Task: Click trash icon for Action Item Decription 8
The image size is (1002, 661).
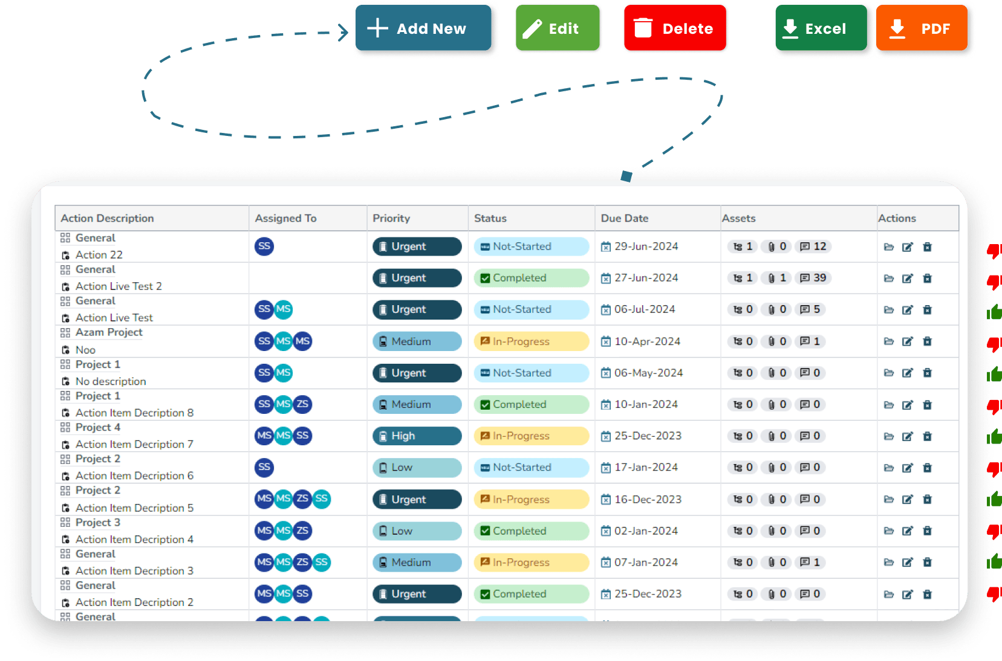Action: [x=927, y=405]
